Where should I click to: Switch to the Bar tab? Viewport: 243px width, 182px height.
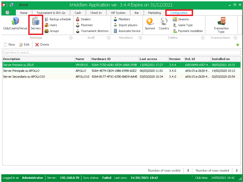coord(137,13)
